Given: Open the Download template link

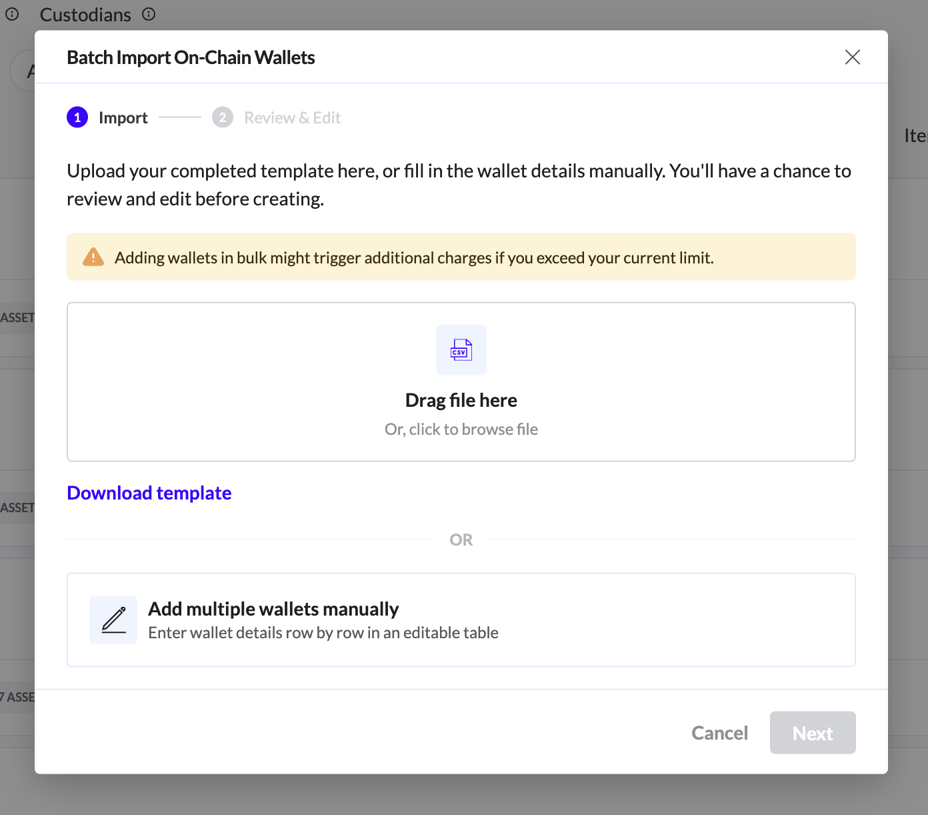Looking at the screenshot, I should [149, 493].
